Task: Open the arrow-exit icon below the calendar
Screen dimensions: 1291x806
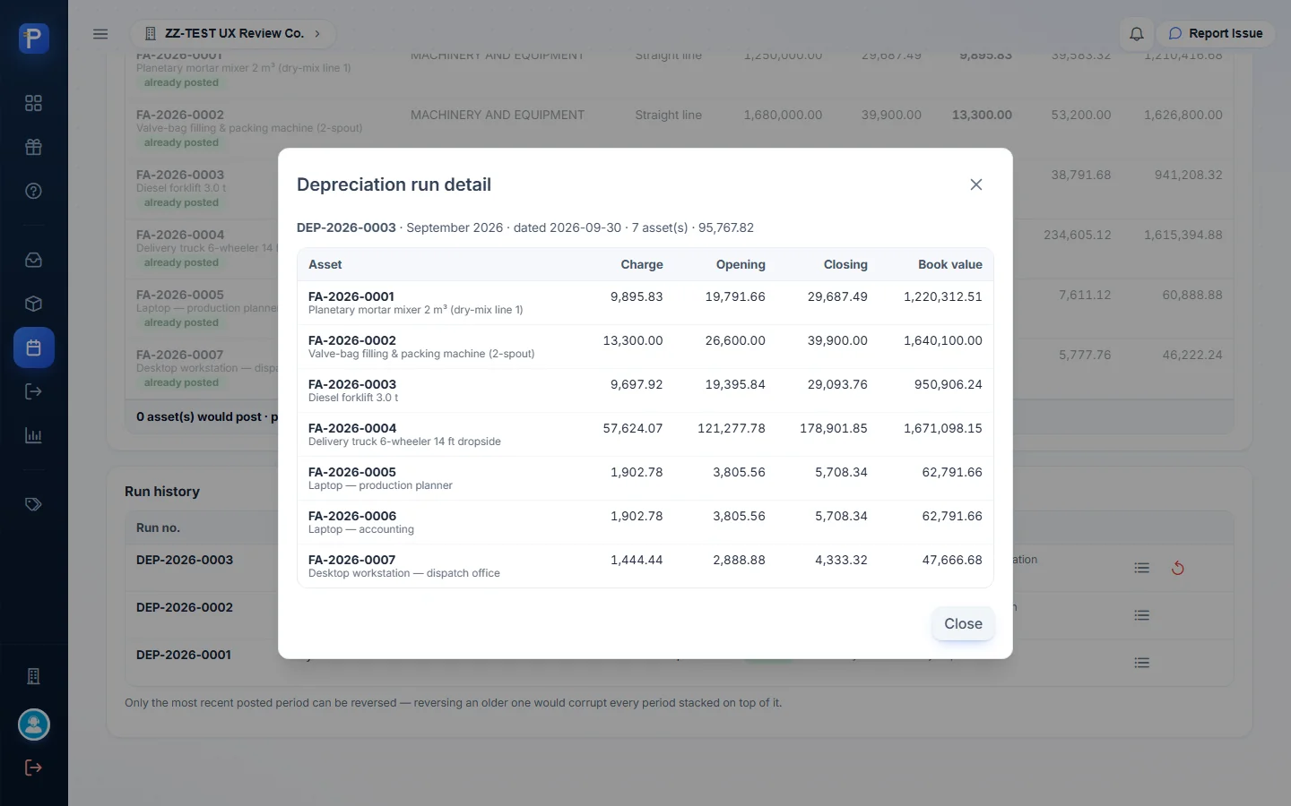Action: coord(34,391)
